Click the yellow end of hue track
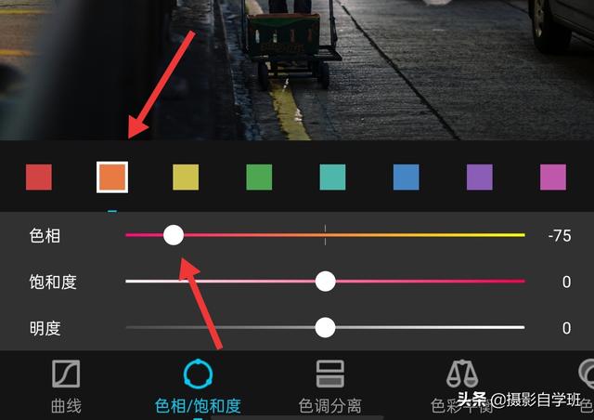Image resolution: width=594 pixels, height=420 pixels. coord(519,235)
